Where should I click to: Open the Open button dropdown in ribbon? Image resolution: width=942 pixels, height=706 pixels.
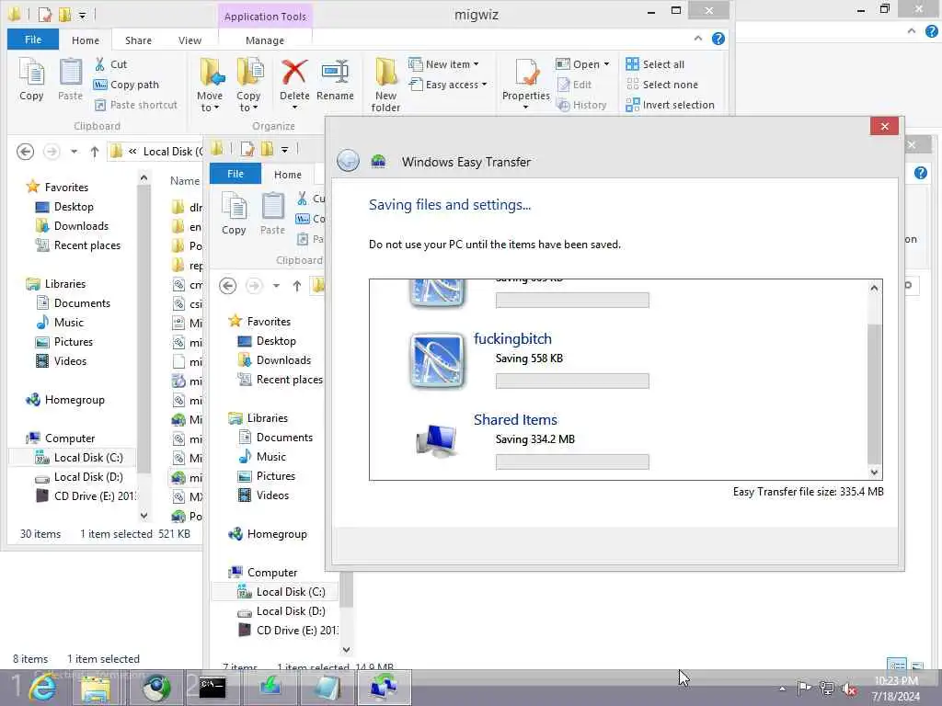(606, 64)
